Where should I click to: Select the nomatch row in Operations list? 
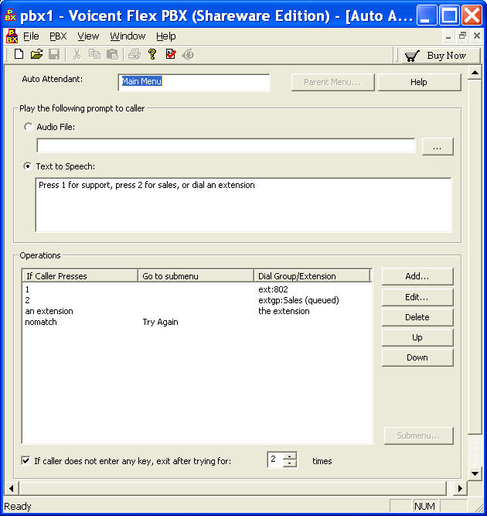(x=41, y=322)
